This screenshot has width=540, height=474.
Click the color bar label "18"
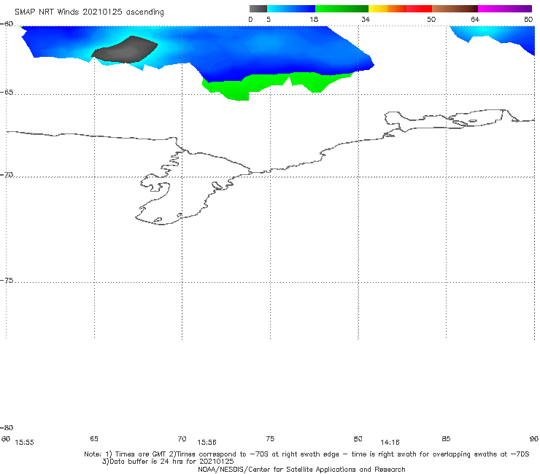pyautogui.click(x=314, y=20)
